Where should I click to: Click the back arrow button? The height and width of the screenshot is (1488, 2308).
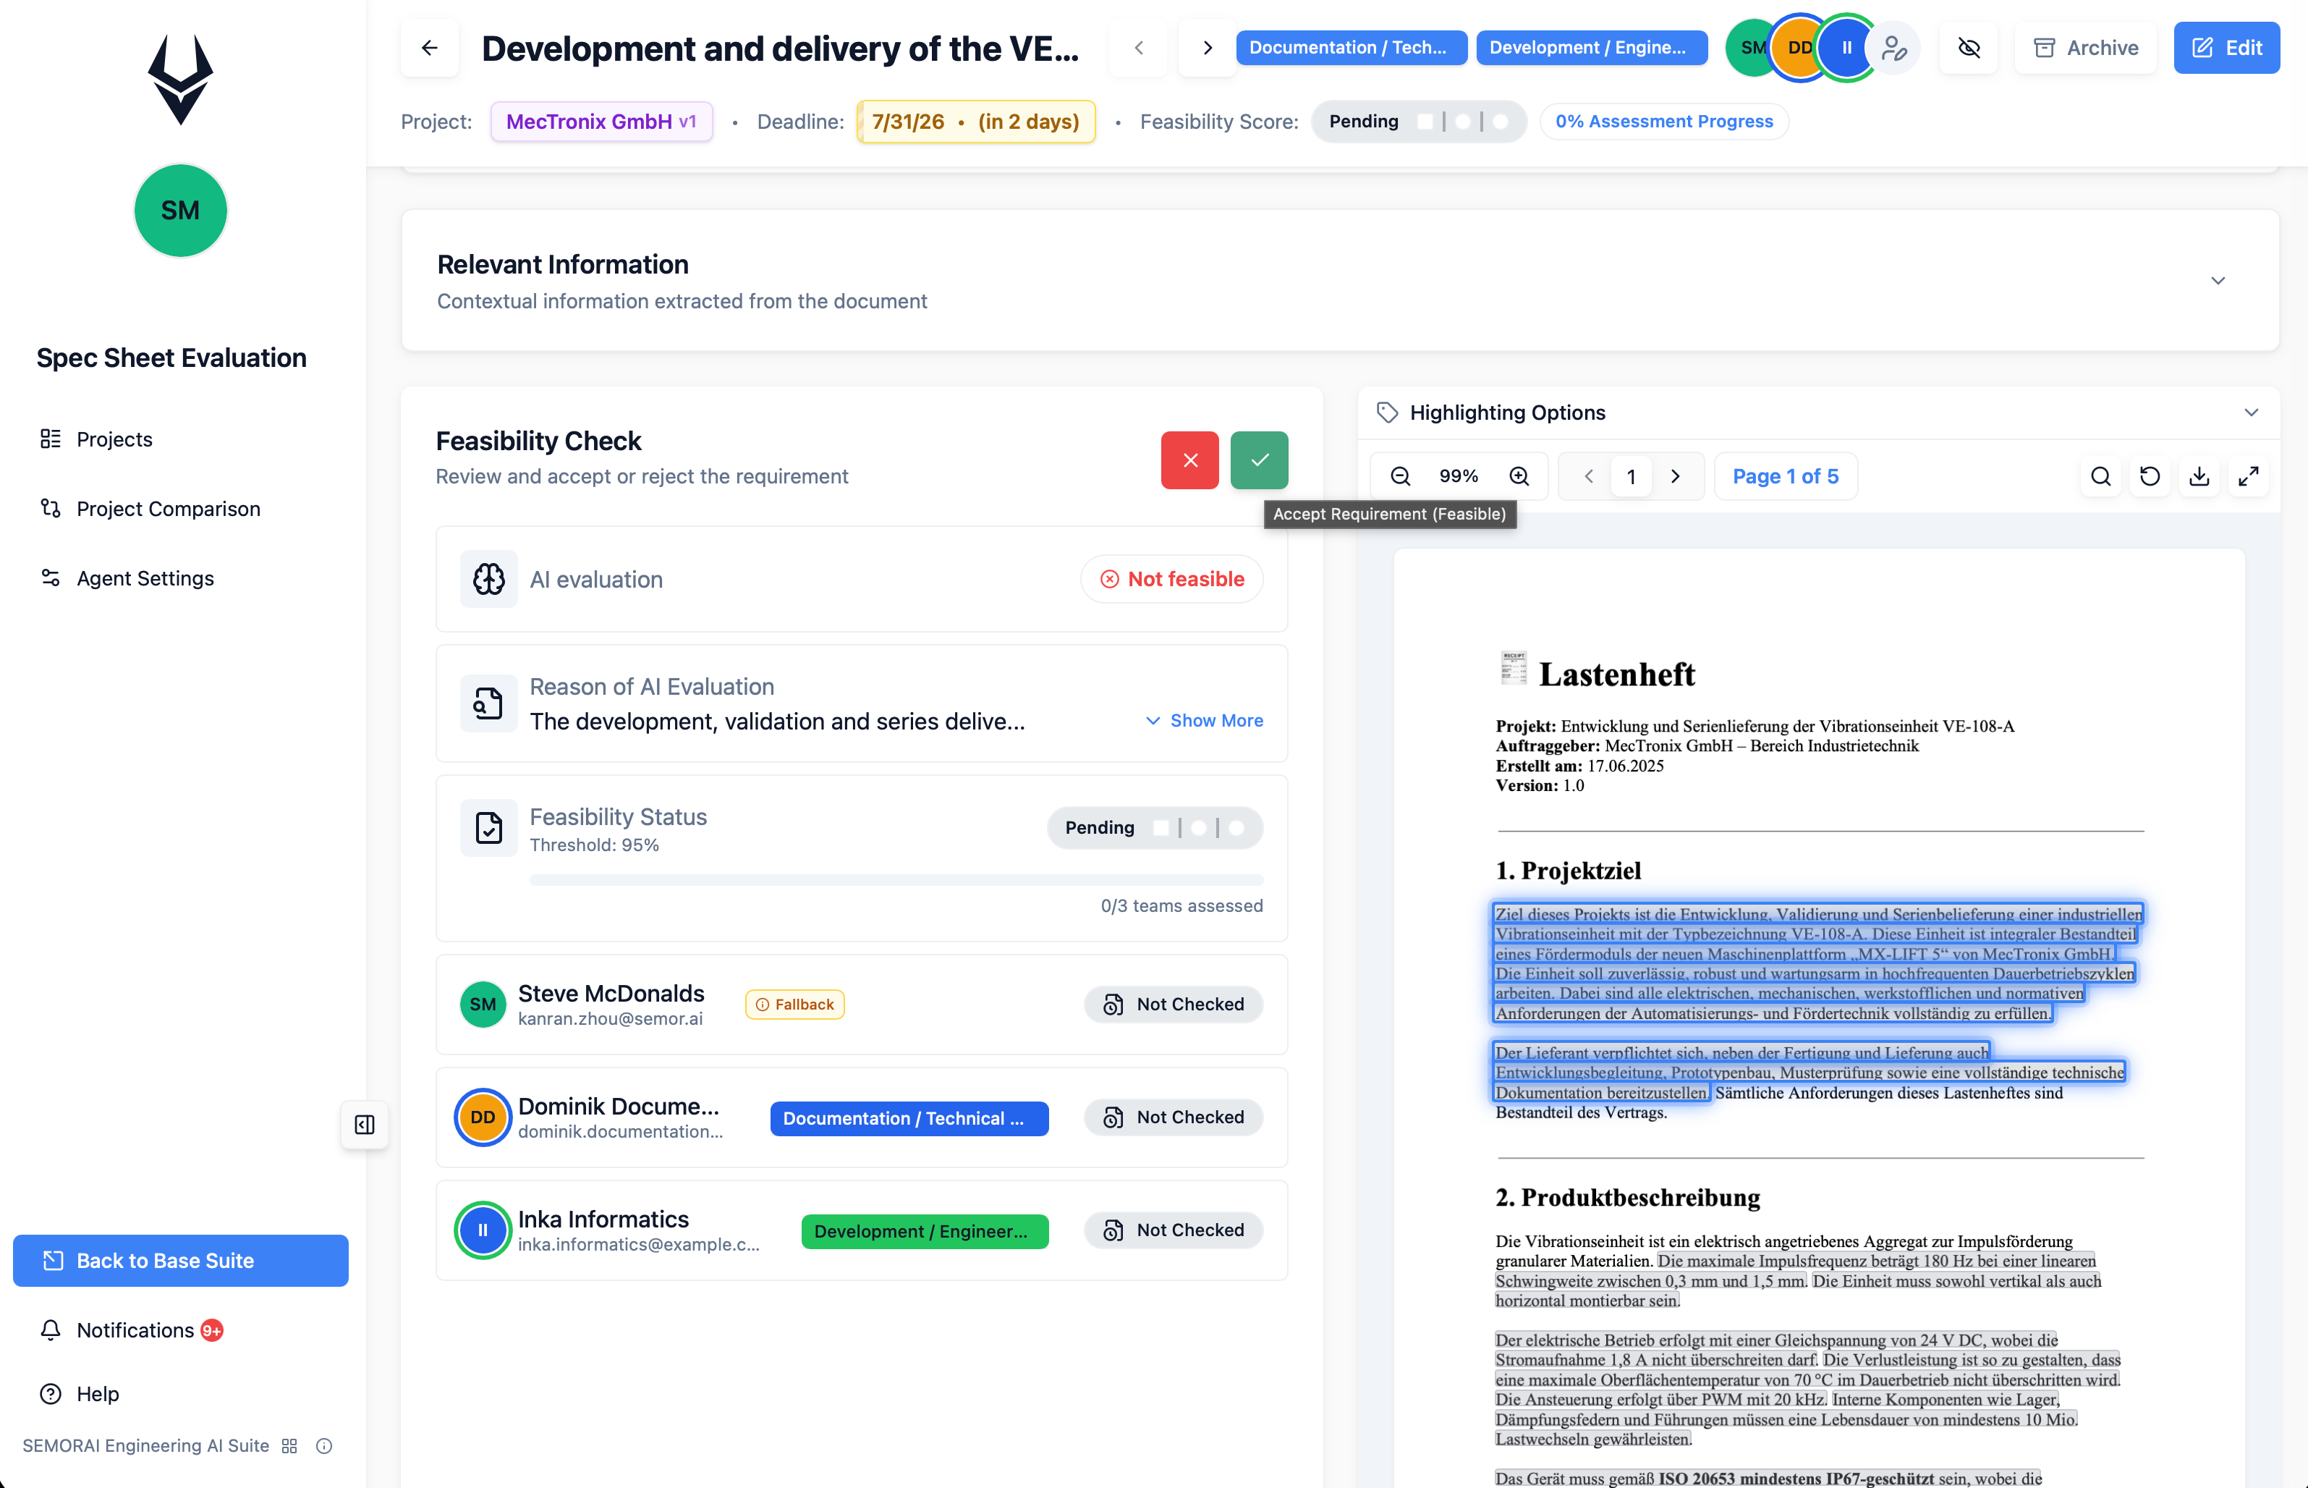pyautogui.click(x=430, y=47)
